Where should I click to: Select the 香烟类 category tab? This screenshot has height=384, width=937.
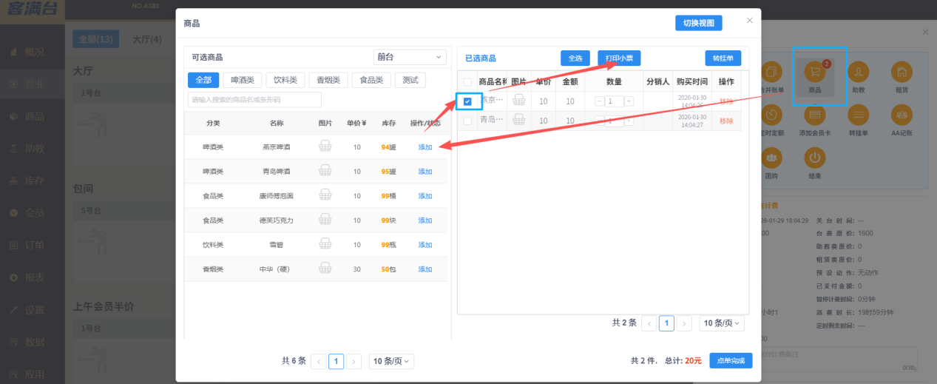click(x=328, y=80)
